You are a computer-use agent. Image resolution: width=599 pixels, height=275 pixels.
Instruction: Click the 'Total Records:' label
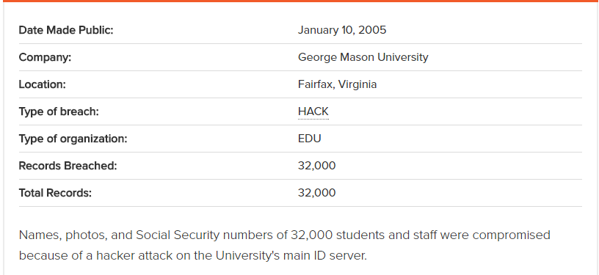pos(55,193)
